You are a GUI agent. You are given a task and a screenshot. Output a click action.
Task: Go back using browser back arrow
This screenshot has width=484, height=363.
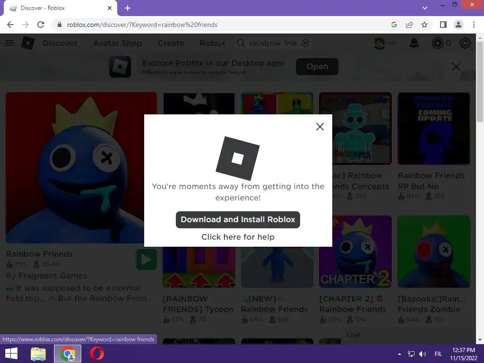click(10, 25)
